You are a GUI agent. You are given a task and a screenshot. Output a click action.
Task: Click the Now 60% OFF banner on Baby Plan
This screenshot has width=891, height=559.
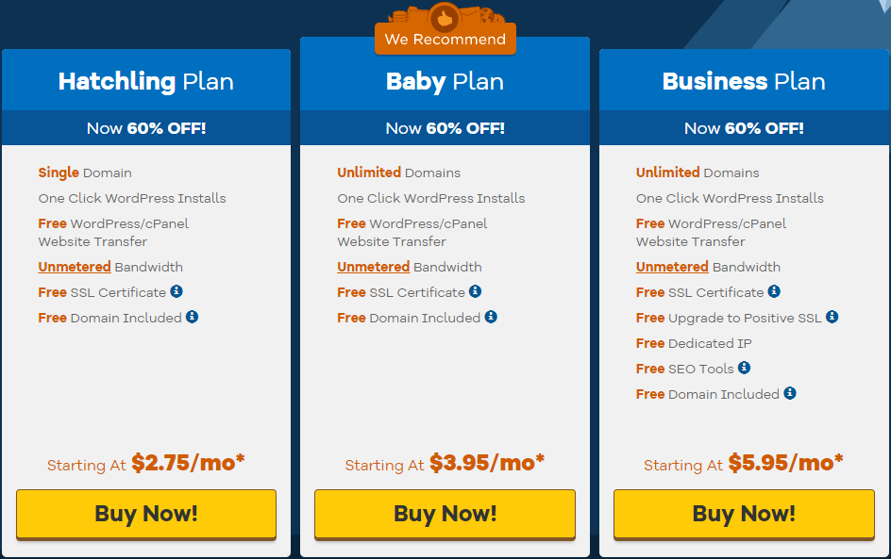445,128
